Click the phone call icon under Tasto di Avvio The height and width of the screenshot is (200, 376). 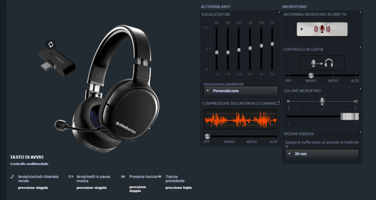(12, 177)
